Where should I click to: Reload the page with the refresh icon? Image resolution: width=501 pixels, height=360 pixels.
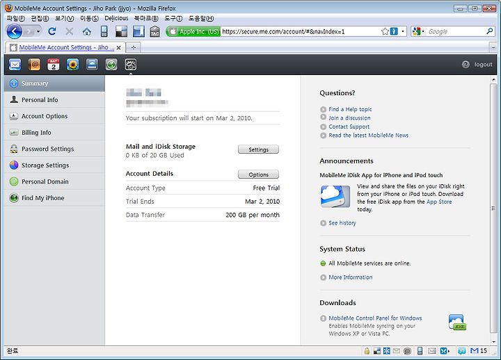pos(52,31)
